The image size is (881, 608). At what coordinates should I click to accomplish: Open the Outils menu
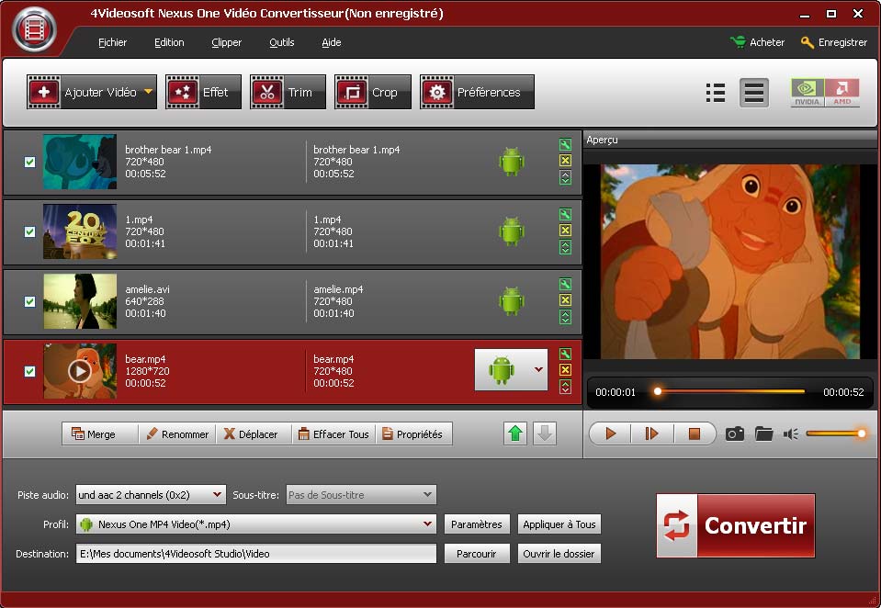point(281,42)
